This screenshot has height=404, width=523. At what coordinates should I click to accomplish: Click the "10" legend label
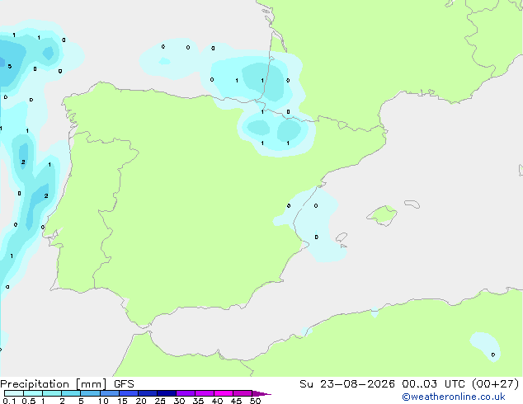tap(103, 401)
